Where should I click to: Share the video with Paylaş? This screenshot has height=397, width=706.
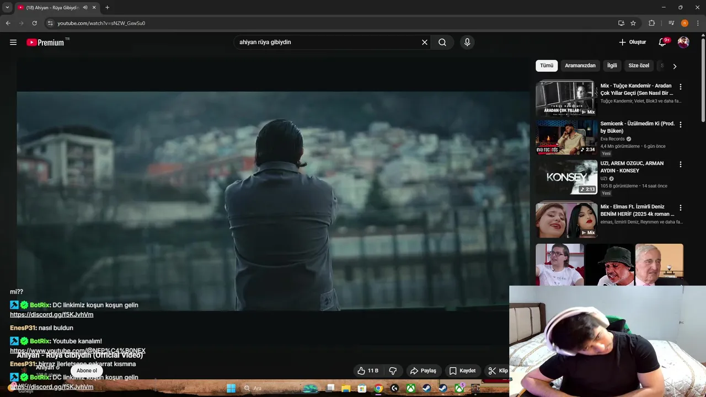click(423, 371)
